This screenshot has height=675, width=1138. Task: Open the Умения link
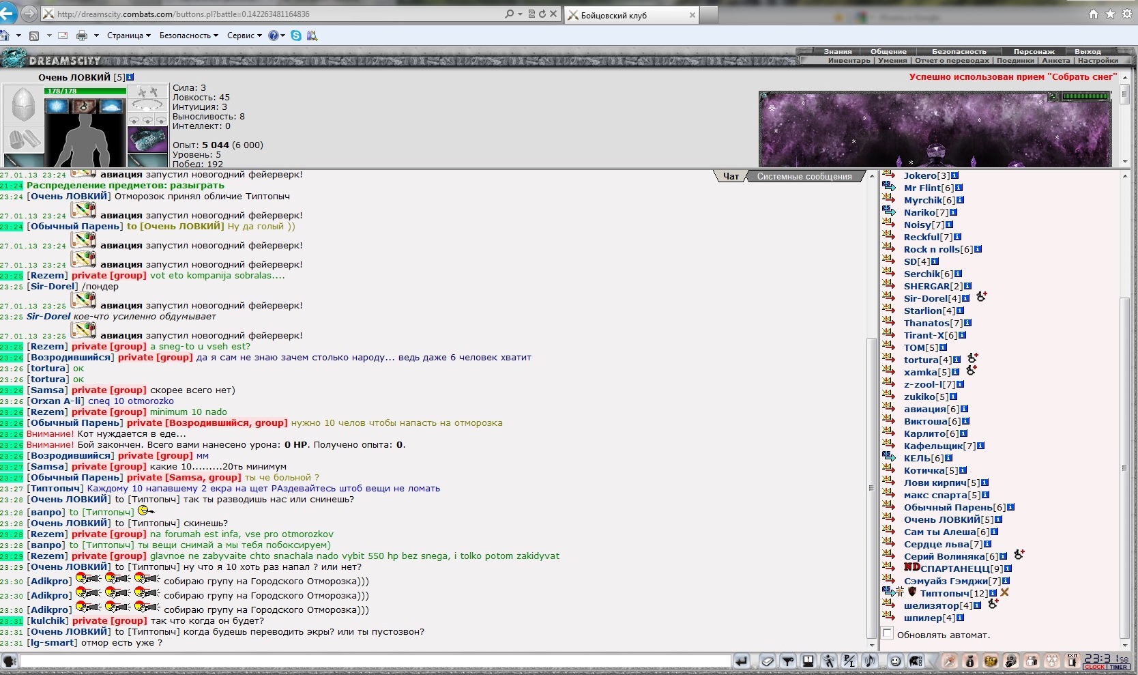892,61
